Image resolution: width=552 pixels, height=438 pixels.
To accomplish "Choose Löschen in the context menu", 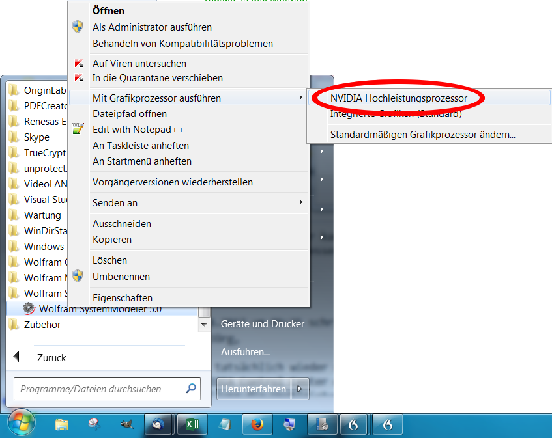I will tap(110, 260).
